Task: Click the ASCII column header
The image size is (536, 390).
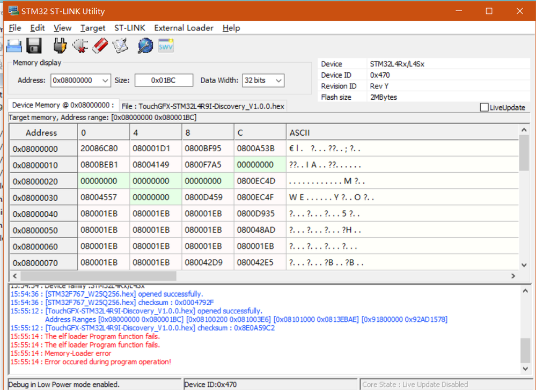Action: coord(403,133)
